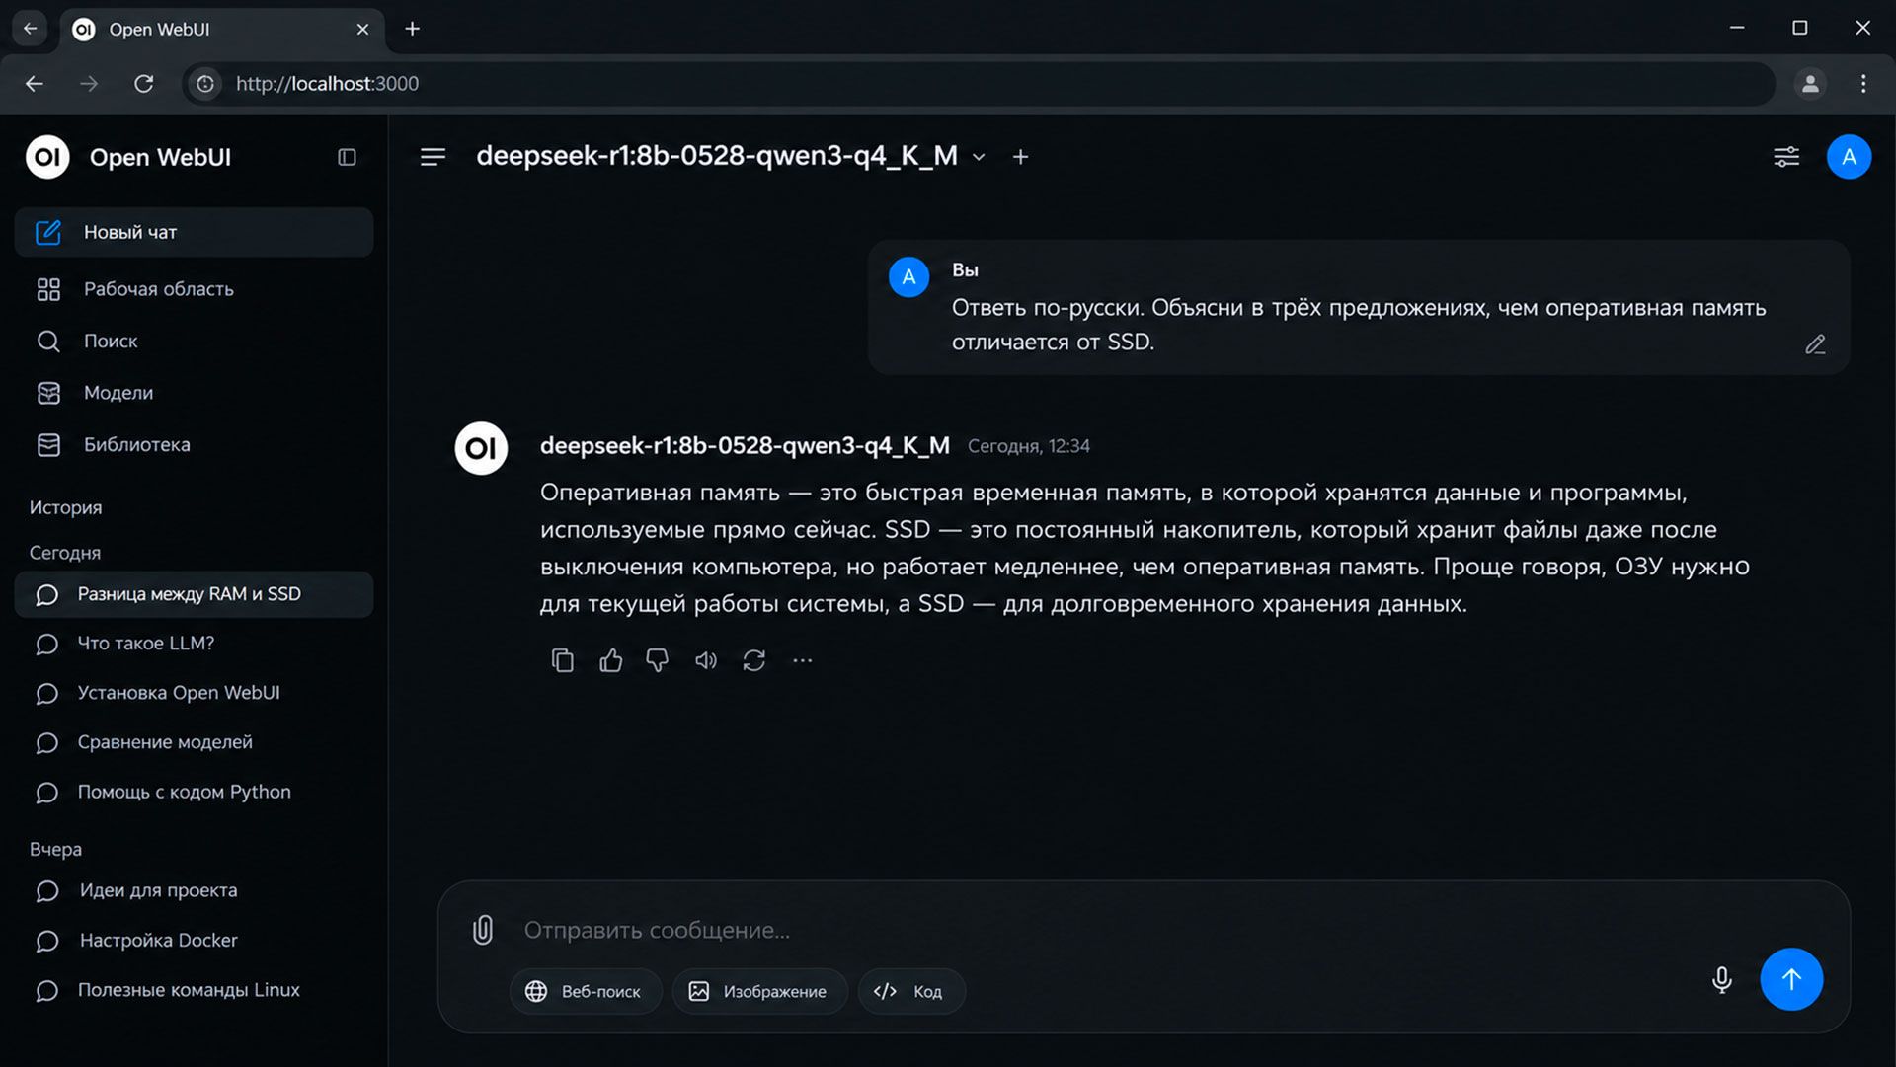Viewport: 1896px width, 1067px height.
Task: Give the response a thumbs up
Action: [x=610, y=660]
